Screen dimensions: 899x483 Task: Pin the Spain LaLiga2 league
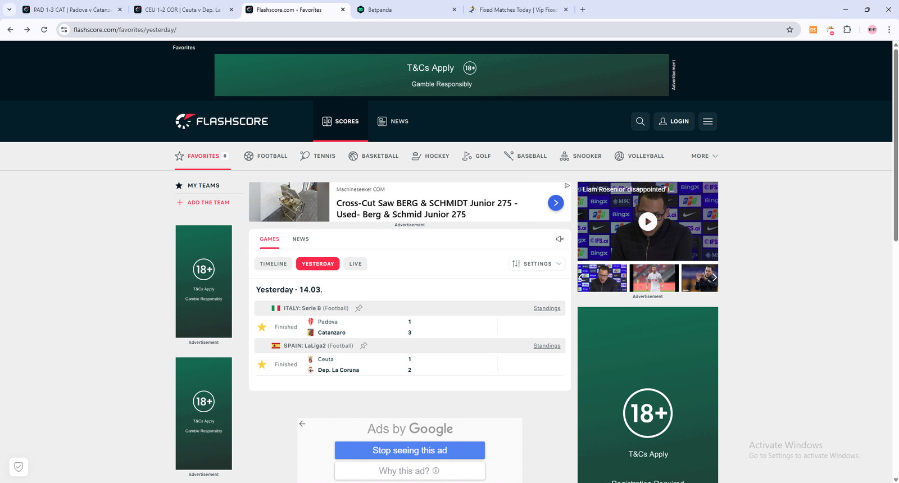364,346
